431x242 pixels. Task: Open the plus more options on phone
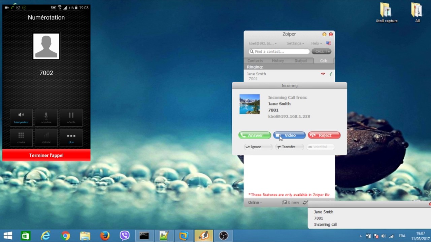point(71,137)
